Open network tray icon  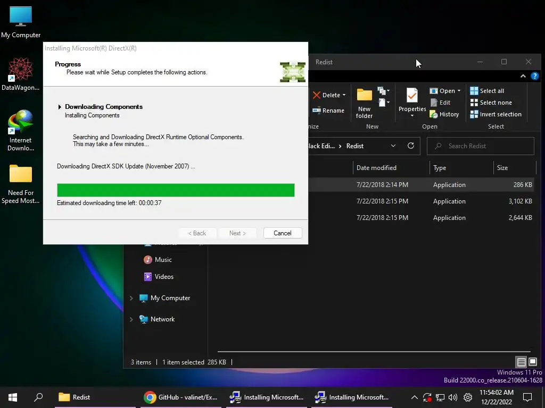(x=440, y=397)
